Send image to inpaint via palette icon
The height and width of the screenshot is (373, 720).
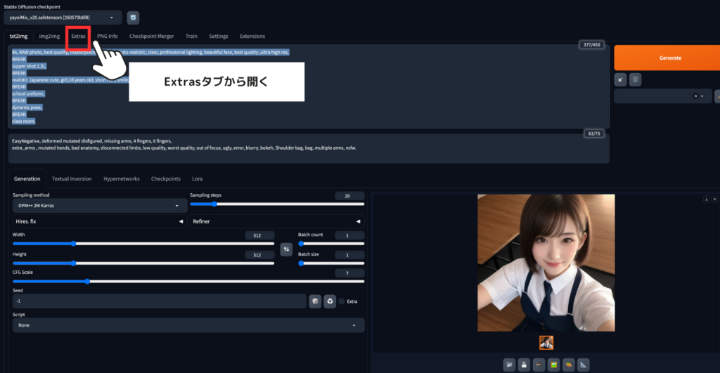568,364
